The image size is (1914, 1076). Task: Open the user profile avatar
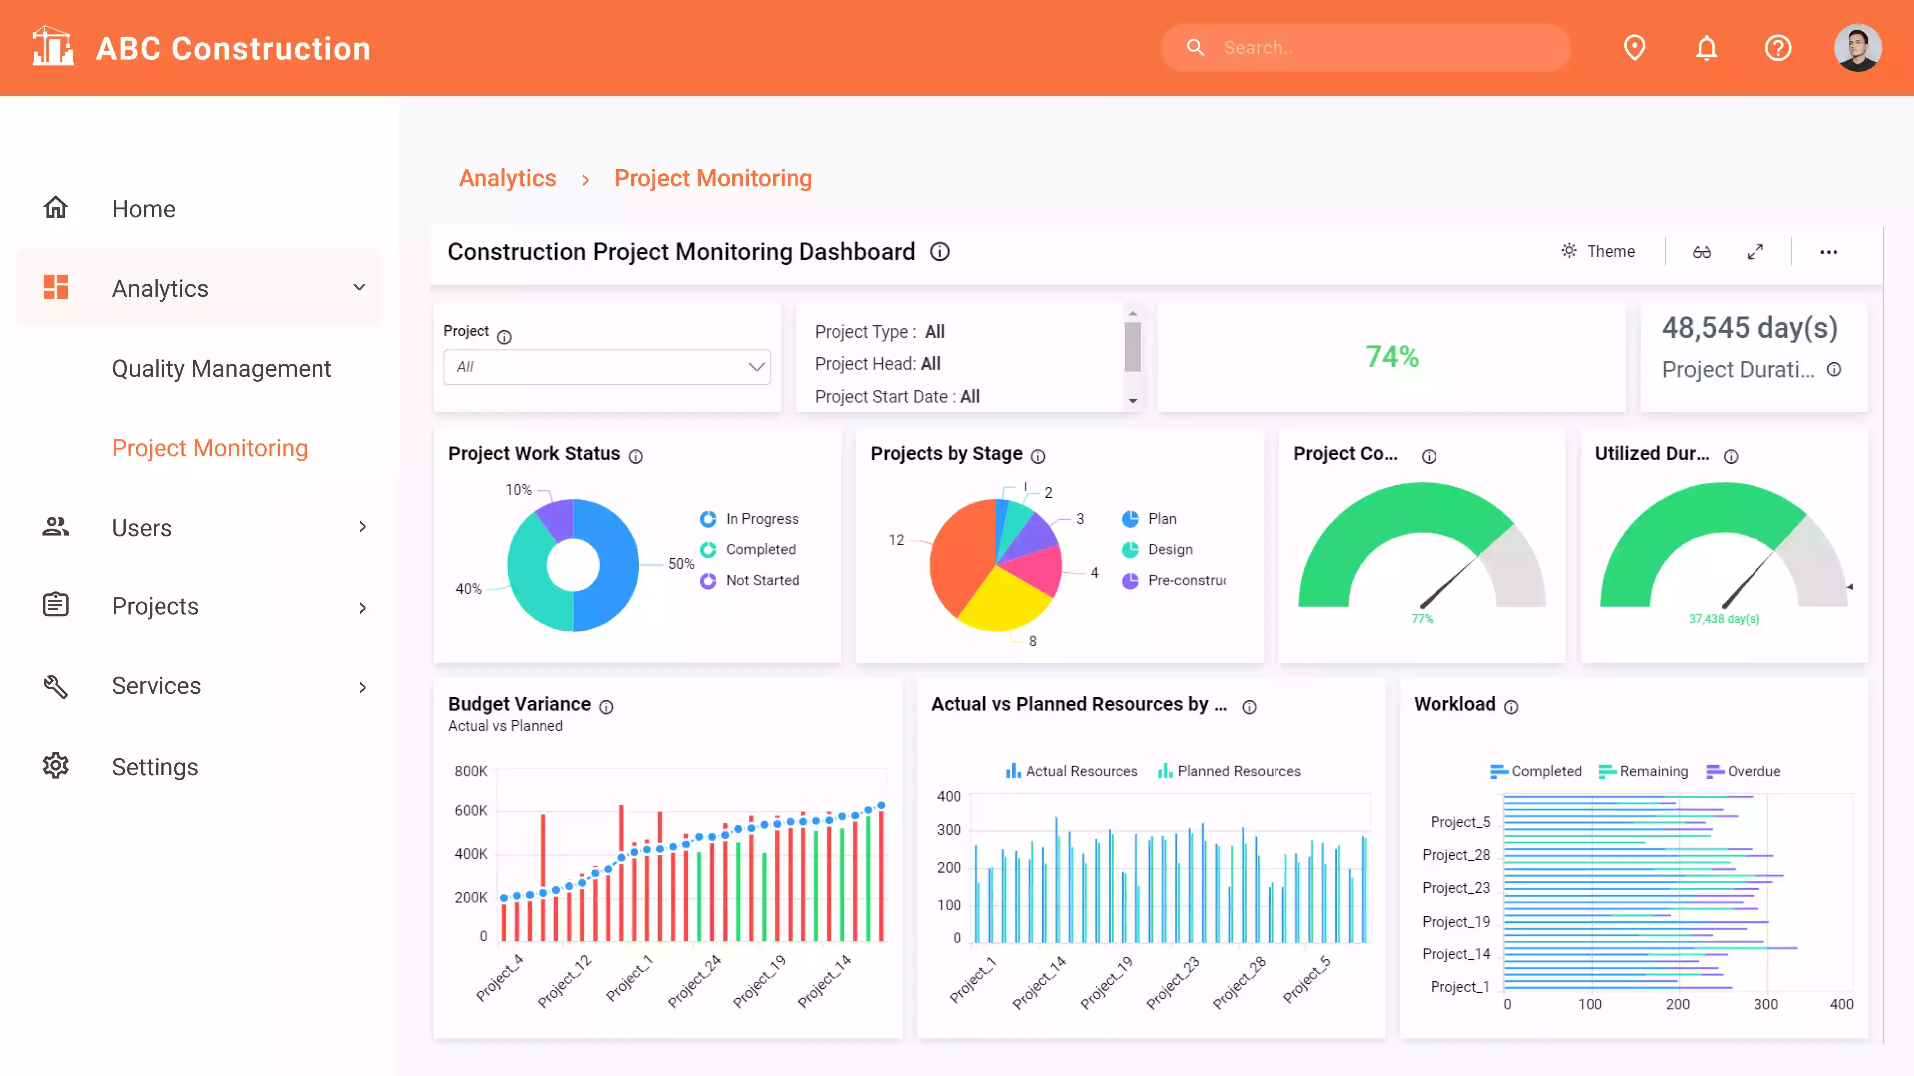(1858, 47)
